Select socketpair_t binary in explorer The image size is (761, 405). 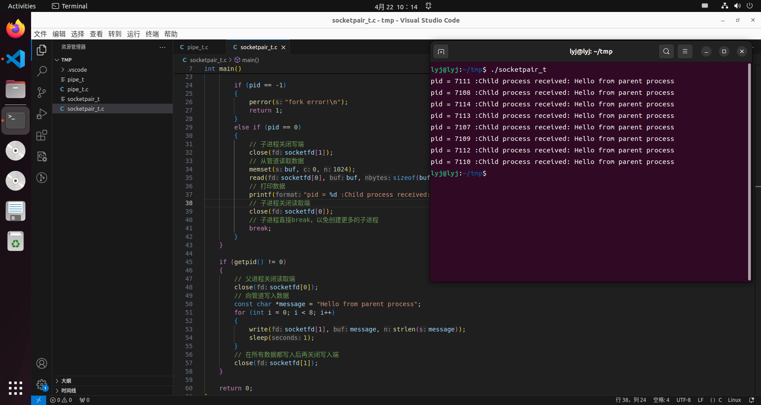113,99
